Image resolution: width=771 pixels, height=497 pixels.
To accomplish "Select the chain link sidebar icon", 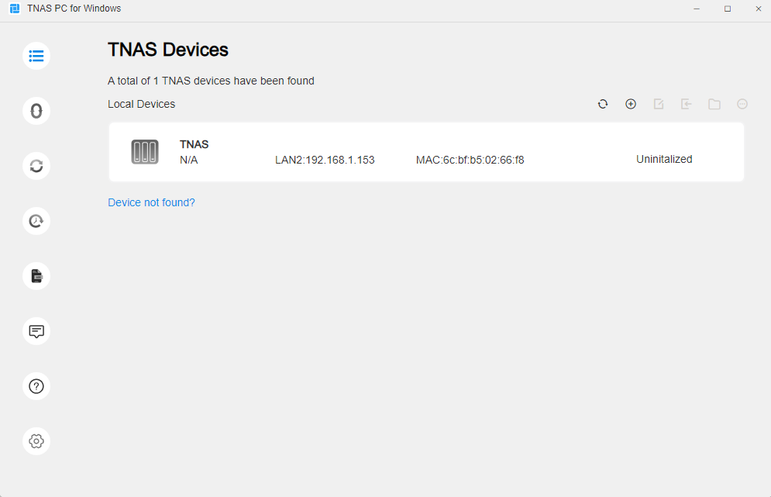I will (36, 111).
